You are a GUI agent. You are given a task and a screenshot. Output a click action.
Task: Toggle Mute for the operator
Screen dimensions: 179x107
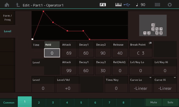[x=153, y=102]
